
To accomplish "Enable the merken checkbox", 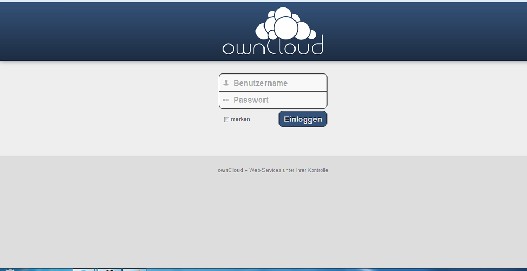I will 227,119.
